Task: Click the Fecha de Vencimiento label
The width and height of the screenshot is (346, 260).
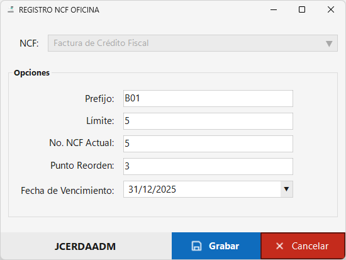Action: coord(67,190)
